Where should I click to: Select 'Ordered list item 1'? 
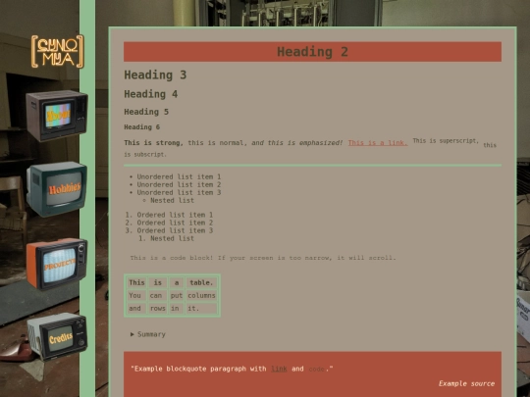[x=175, y=215]
